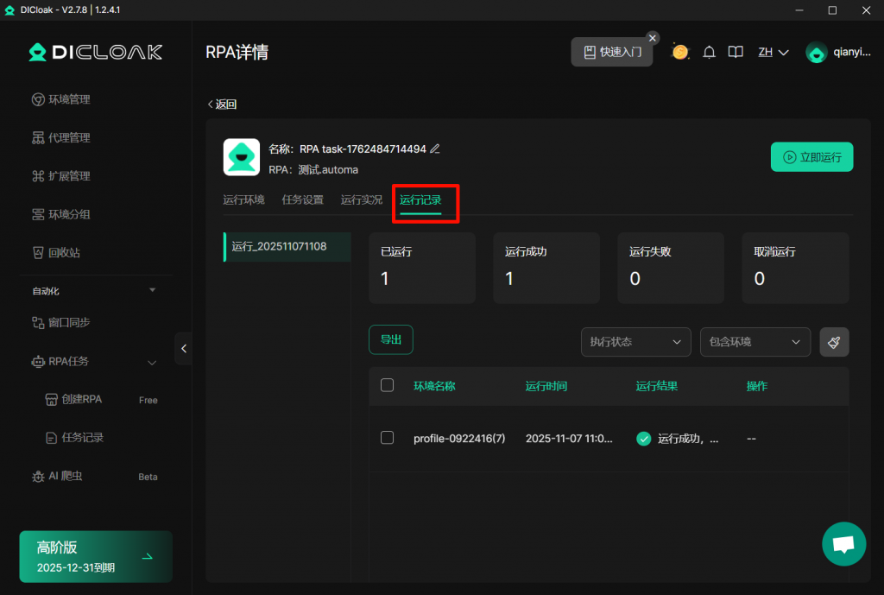Viewport: 884px width, 595px height.
Task: Switch to the 任务设置 tab
Action: (302, 199)
